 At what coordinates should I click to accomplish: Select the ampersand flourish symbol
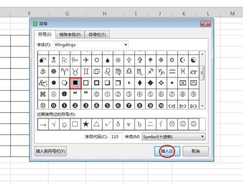(43, 83)
